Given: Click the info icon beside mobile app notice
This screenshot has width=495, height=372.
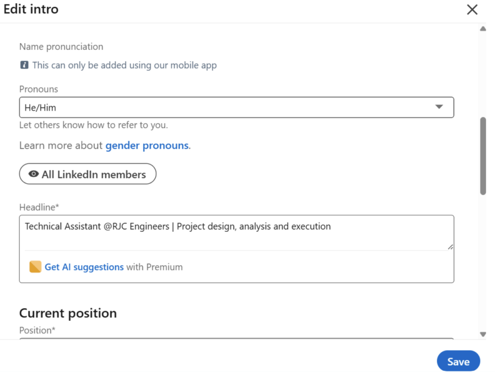Looking at the screenshot, I should [24, 65].
